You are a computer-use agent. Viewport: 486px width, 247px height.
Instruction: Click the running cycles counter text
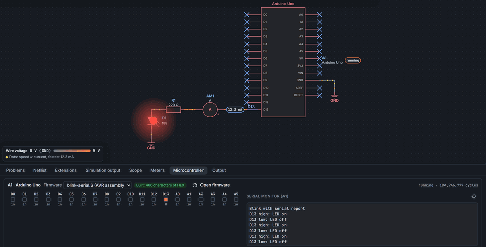pos(448,185)
